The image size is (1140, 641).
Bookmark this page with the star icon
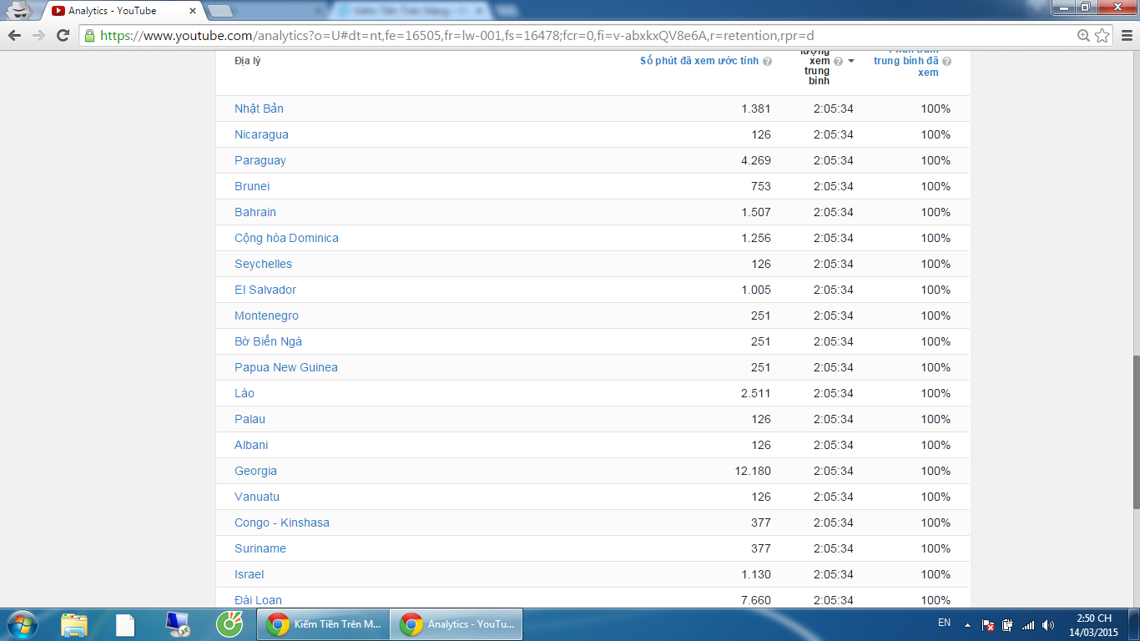pyautogui.click(x=1102, y=35)
